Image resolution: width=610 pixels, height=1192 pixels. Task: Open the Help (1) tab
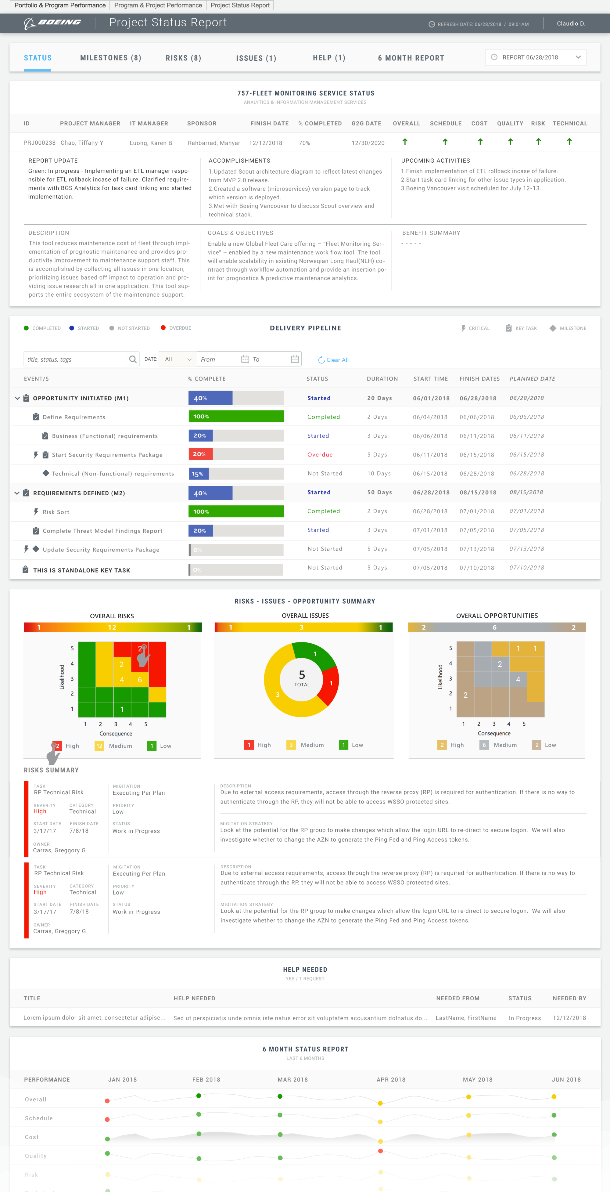point(329,58)
